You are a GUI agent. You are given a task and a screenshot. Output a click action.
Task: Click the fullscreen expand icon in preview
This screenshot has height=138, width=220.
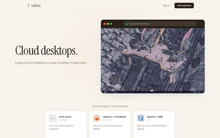pos(201,24)
